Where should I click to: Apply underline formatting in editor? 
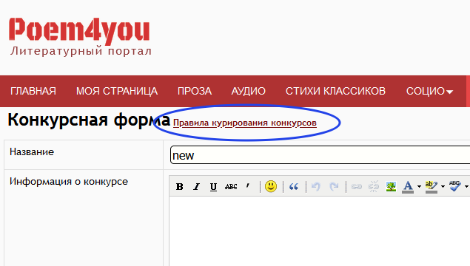[213, 186]
